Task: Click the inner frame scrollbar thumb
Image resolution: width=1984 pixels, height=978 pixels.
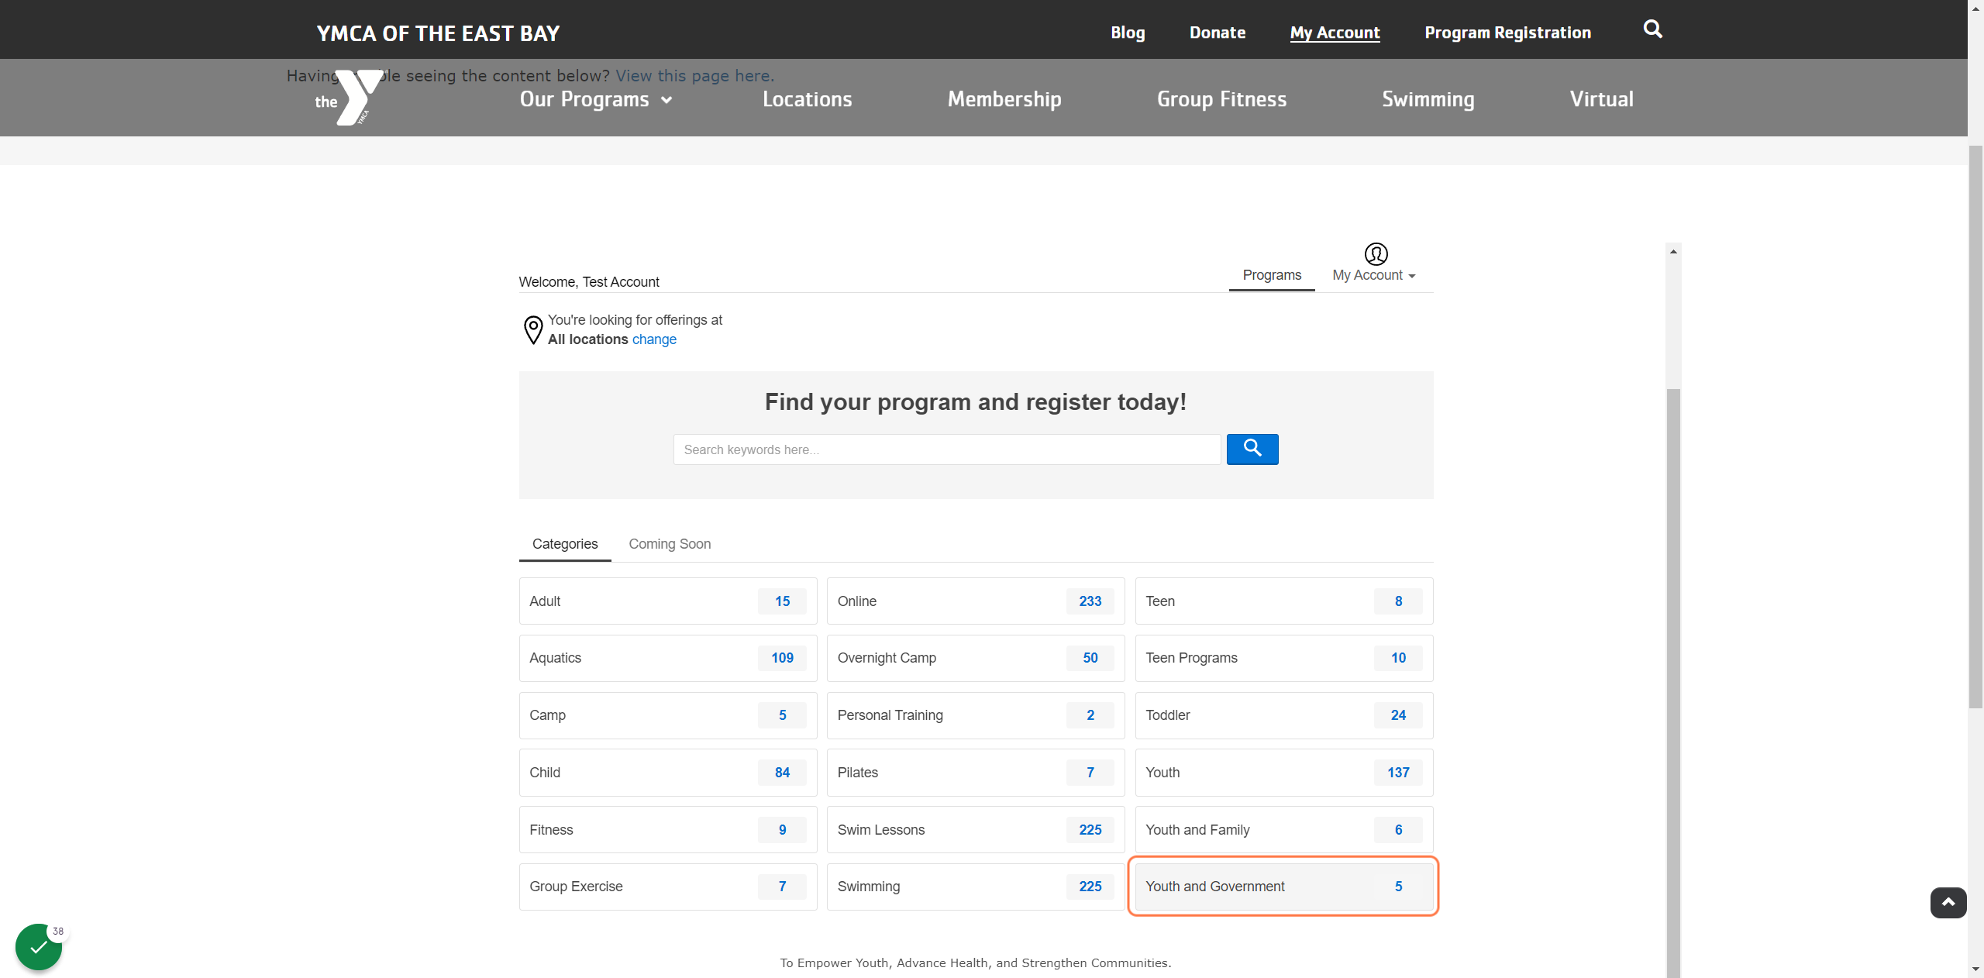Action: (x=1673, y=682)
